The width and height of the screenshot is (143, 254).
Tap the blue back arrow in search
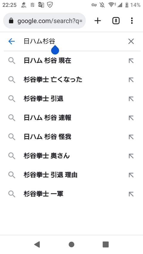(x=12, y=41)
